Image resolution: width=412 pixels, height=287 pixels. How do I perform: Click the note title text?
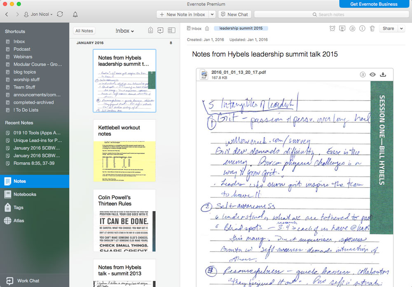(x=265, y=54)
